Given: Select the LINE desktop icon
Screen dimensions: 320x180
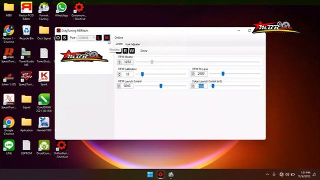Looking at the screenshot, I should (x=9, y=147).
